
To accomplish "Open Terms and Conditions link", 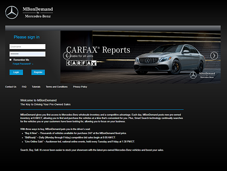I will tap(57, 87).
